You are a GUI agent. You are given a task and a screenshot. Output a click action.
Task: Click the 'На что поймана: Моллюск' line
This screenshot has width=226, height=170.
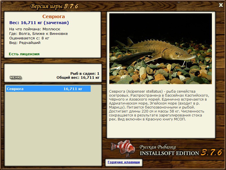(x=35, y=29)
